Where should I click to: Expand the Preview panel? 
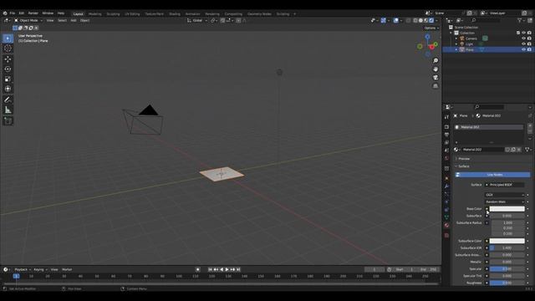point(464,159)
